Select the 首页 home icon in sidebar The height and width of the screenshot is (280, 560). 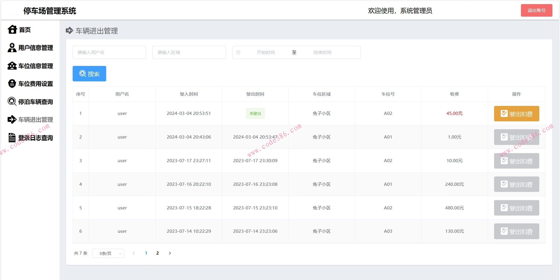pyautogui.click(x=12, y=29)
